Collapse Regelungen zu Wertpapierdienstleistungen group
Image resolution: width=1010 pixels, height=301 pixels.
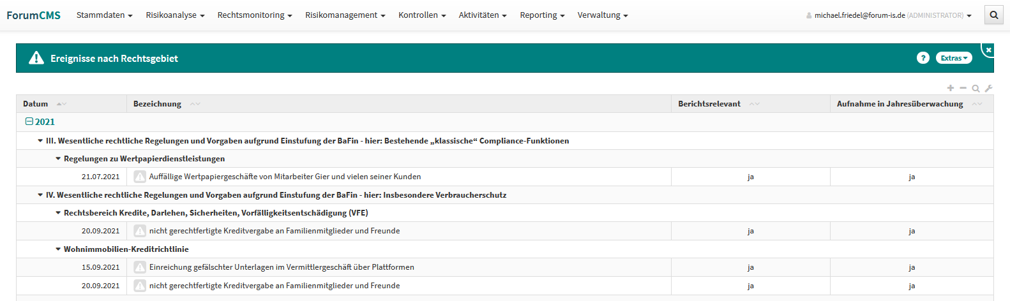(58, 159)
